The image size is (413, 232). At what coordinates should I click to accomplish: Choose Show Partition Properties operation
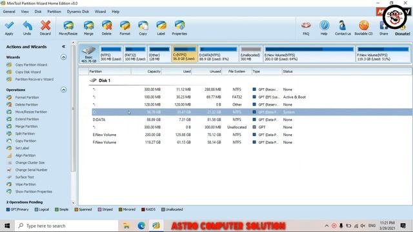coord(34,191)
